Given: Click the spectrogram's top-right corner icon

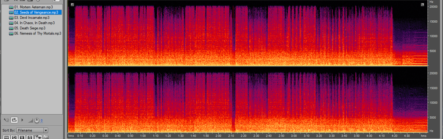Looking at the screenshot, I should pyautogui.click(x=423, y=4).
